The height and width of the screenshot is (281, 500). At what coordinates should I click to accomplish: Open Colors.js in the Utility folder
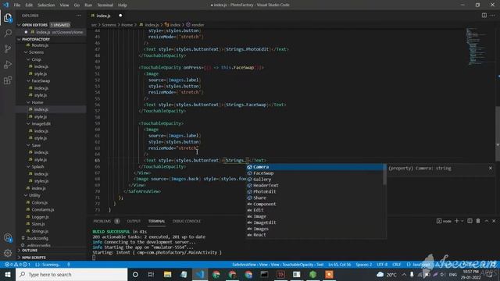pyautogui.click(x=40, y=203)
